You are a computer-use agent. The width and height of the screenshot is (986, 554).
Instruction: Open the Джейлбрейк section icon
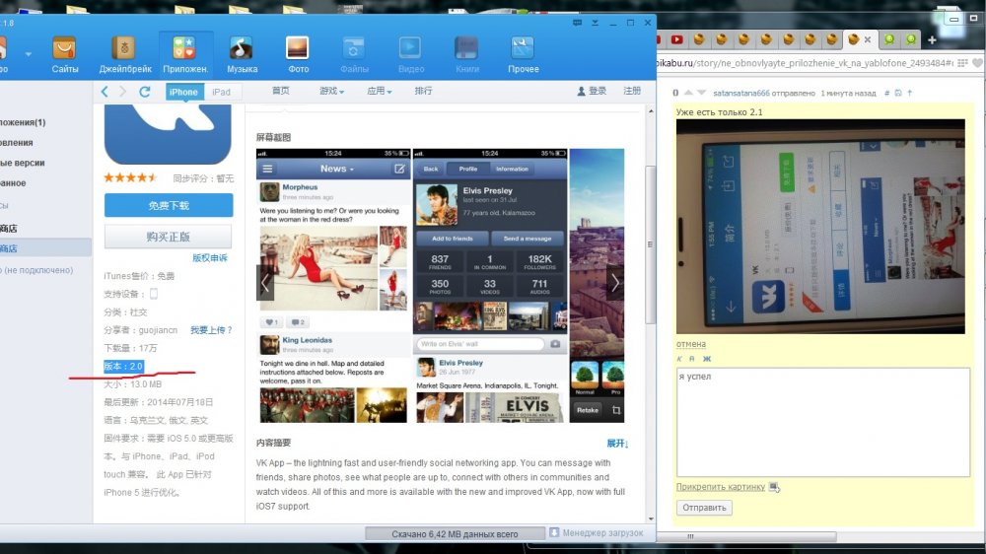click(124, 49)
